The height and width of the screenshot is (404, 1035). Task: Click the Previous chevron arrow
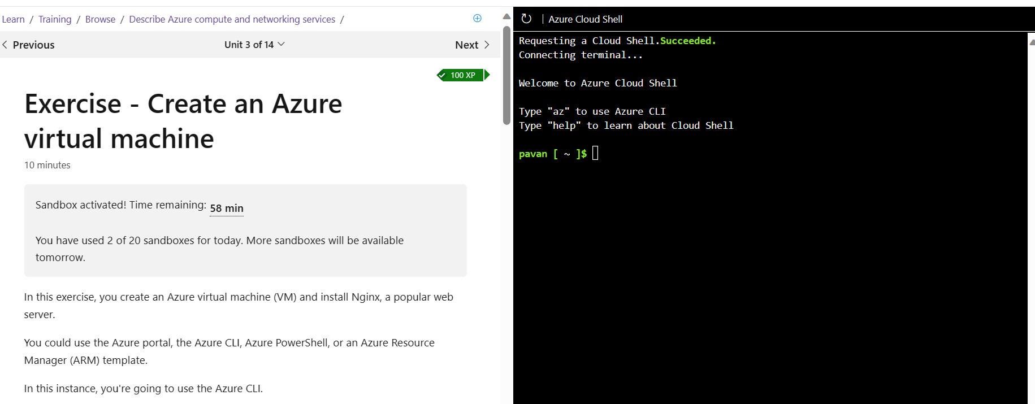5,45
